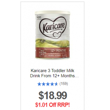The image size is (110, 110).
Task: Click the New Zealand Milk badge on can
Action: [41, 53]
